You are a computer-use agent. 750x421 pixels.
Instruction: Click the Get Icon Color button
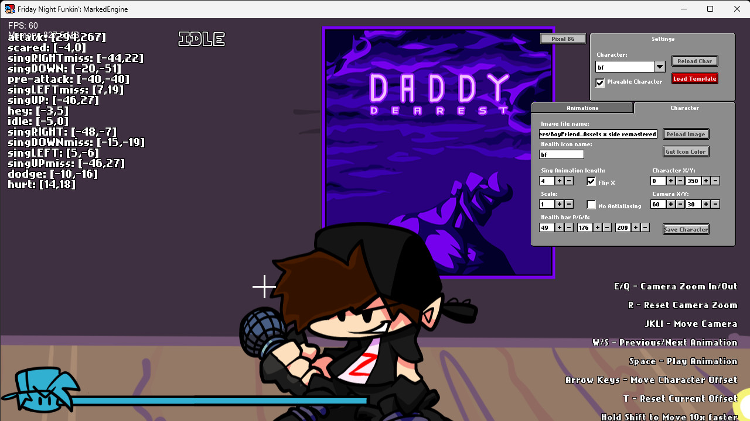coord(686,152)
